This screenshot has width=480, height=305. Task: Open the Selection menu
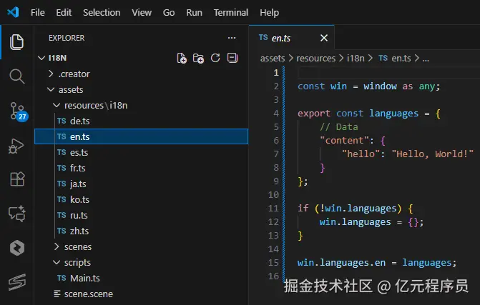102,13
